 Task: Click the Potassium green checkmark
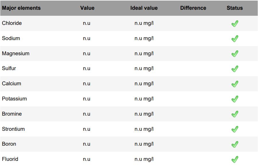click(x=235, y=99)
